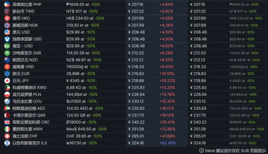Click the 124.50 AED at -50% price

point(85,109)
